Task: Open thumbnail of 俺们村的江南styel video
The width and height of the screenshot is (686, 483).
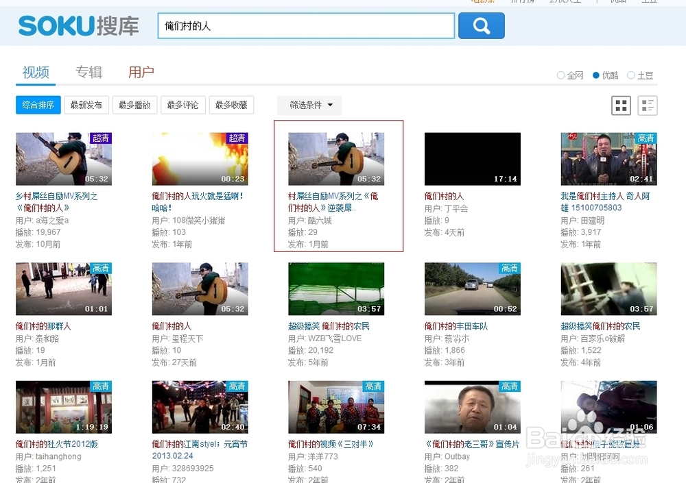Action: (200, 407)
